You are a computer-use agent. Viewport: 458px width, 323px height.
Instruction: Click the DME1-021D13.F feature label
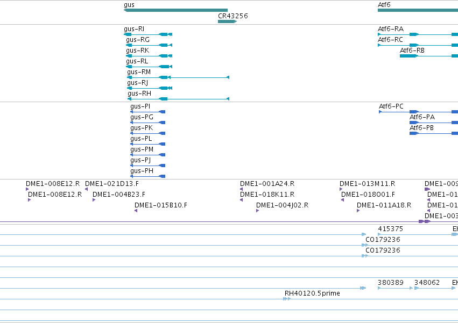point(112,184)
